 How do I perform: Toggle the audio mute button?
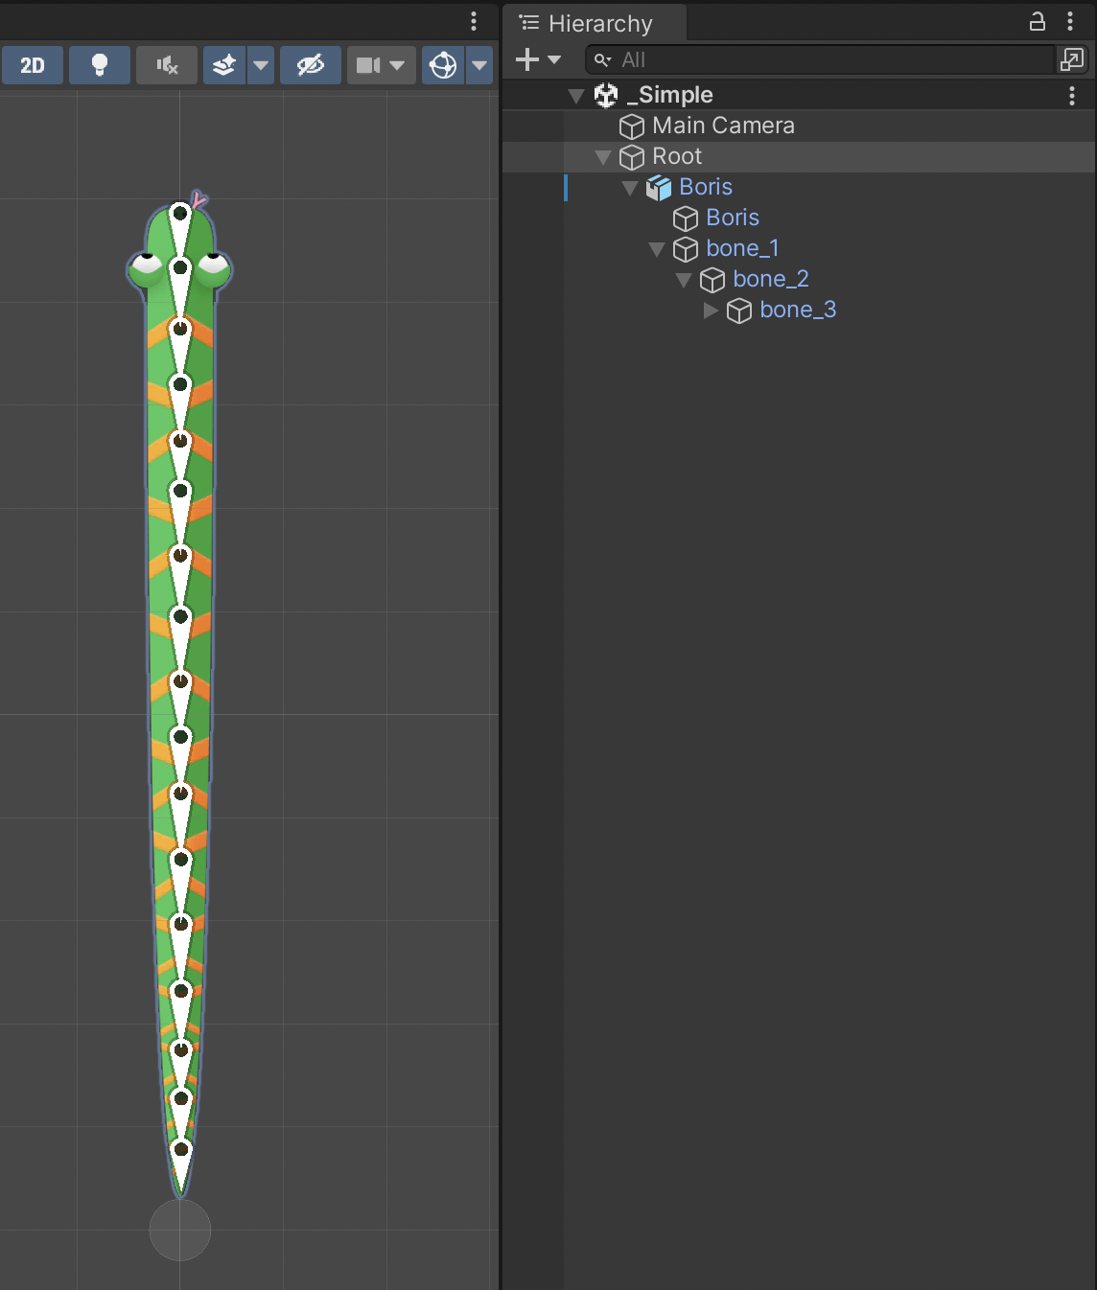pos(166,65)
